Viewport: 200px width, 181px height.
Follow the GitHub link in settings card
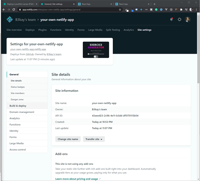coord(30,54)
